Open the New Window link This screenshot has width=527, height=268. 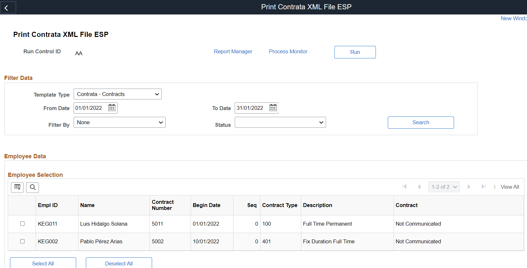[x=514, y=18]
